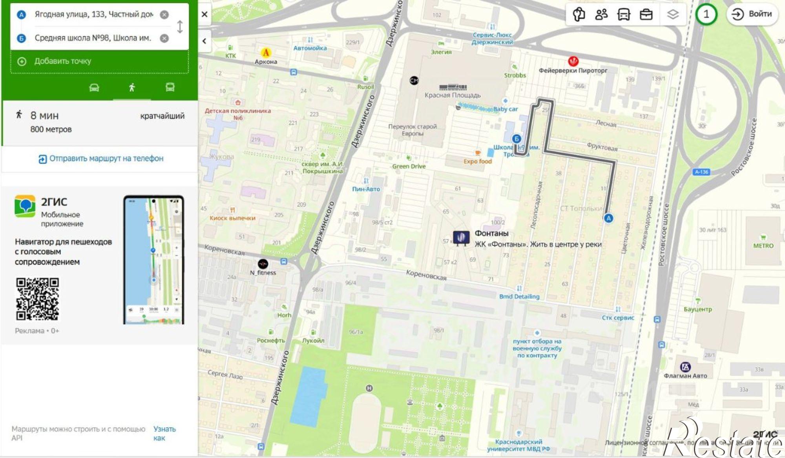785x458 pixels.
Task: Click the A-136 highway badge
Action: point(701,172)
